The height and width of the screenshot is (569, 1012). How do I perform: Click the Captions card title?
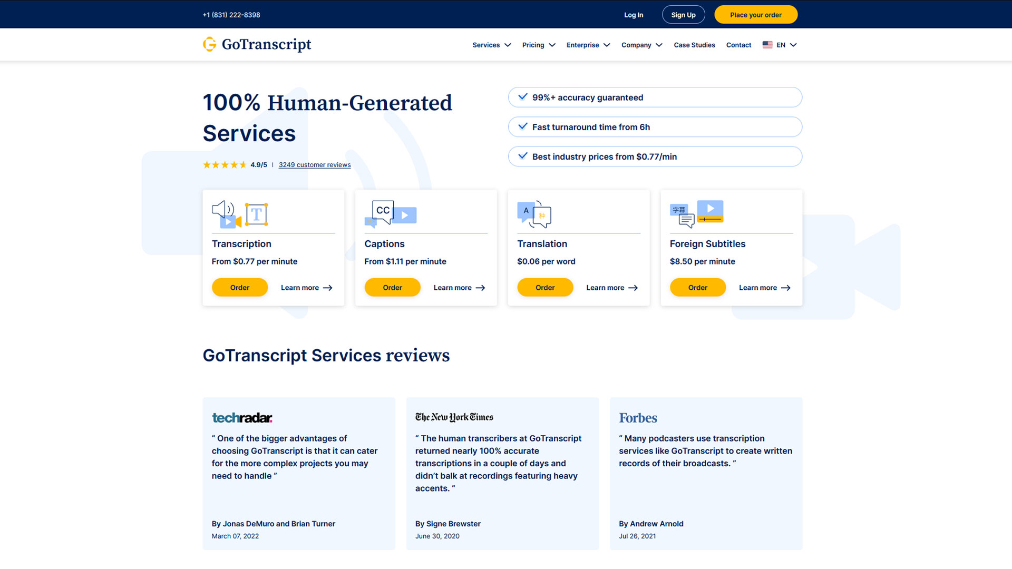tap(384, 244)
